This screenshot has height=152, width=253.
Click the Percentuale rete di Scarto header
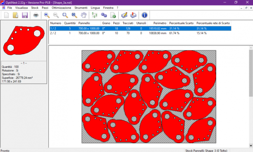coord(213,23)
